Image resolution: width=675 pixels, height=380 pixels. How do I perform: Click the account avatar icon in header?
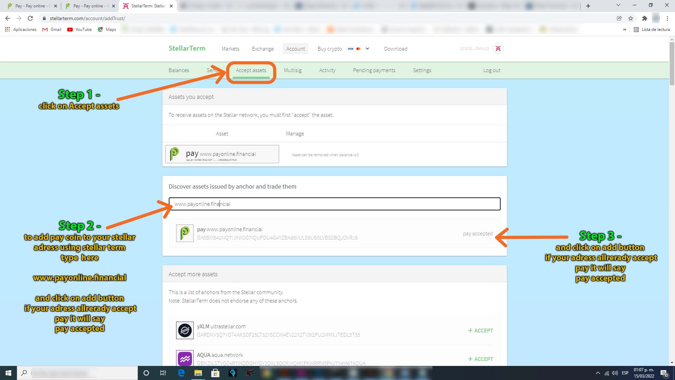pyautogui.click(x=498, y=49)
